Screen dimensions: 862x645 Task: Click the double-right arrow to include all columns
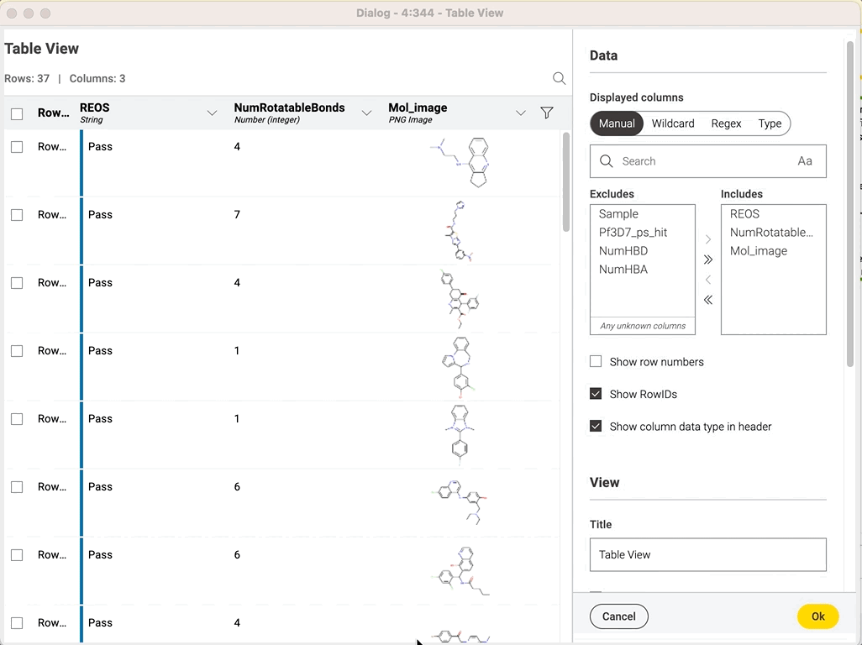[707, 259]
